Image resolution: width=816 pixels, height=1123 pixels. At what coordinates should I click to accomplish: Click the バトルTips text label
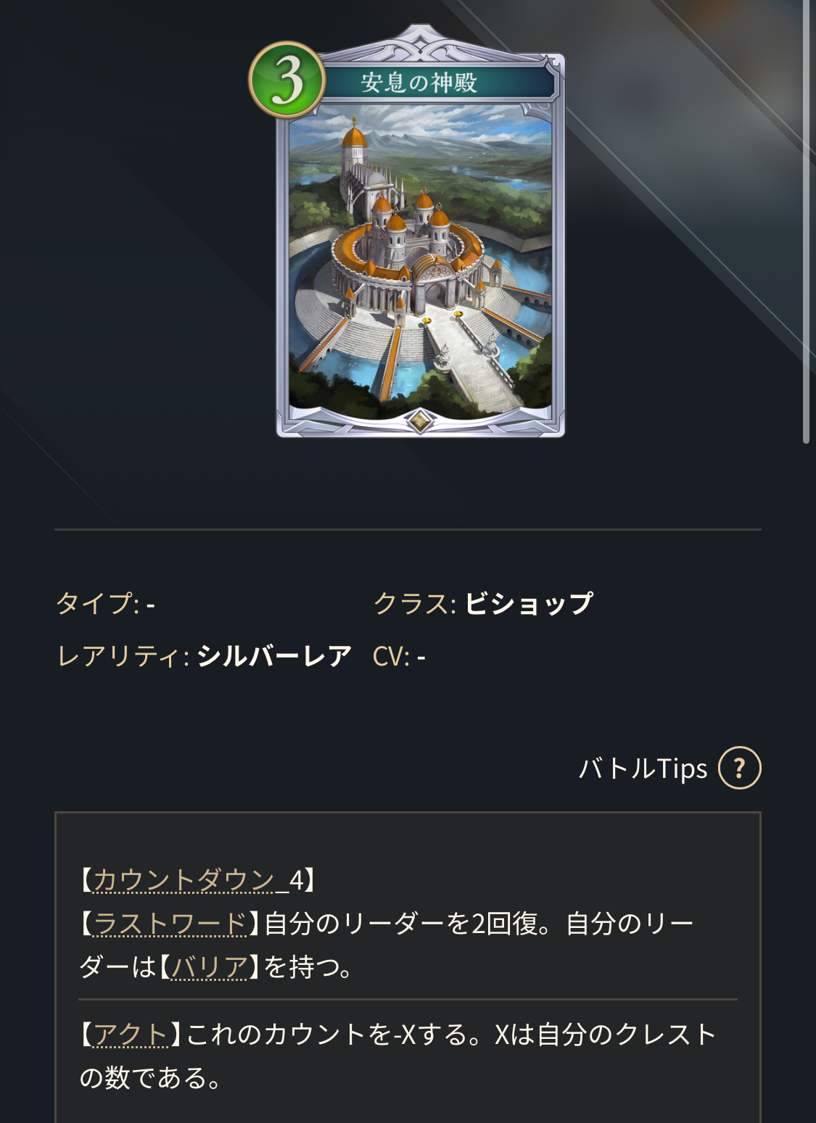(643, 768)
